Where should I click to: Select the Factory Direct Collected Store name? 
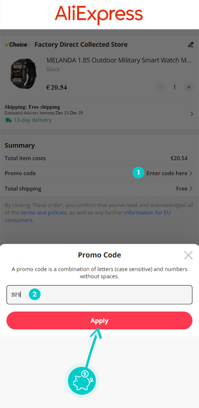coord(81,45)
